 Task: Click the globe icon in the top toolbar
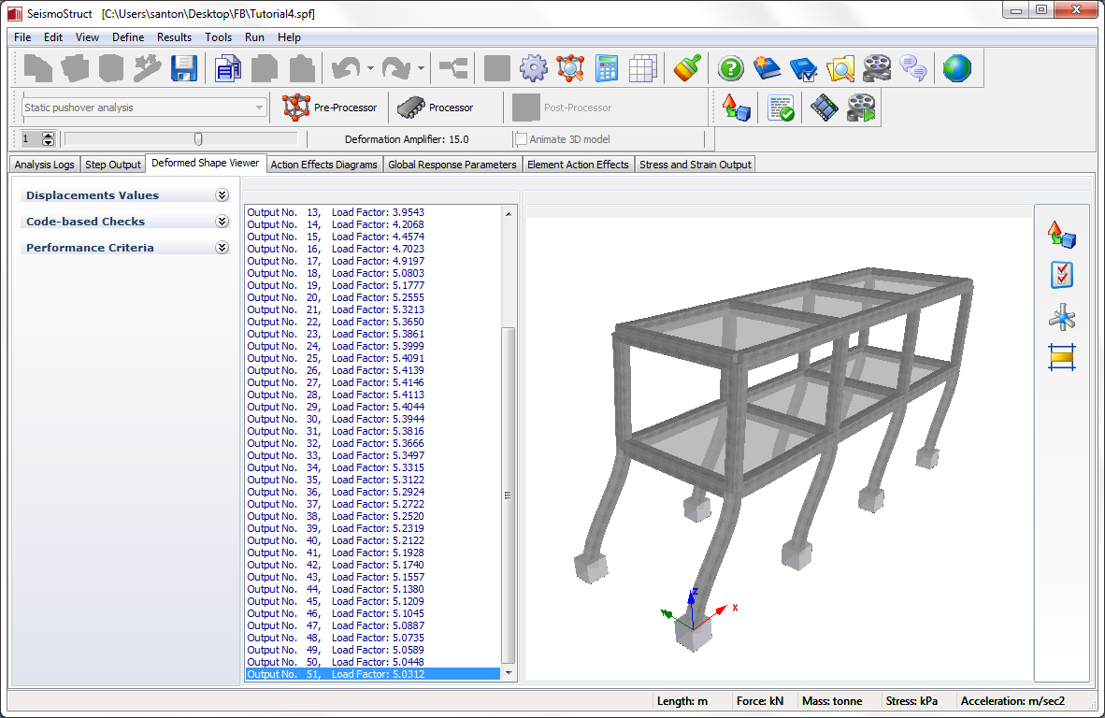(956, 68)
